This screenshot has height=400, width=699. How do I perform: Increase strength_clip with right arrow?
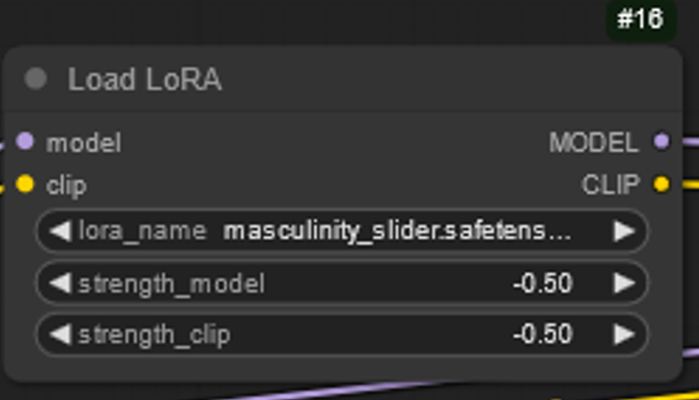pos(624,334)
